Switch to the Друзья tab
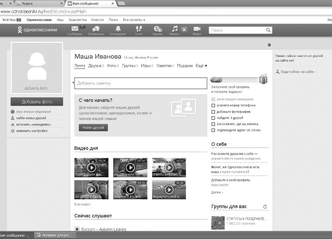Viewport: 332px width, 239px height. tap(96, 66)
